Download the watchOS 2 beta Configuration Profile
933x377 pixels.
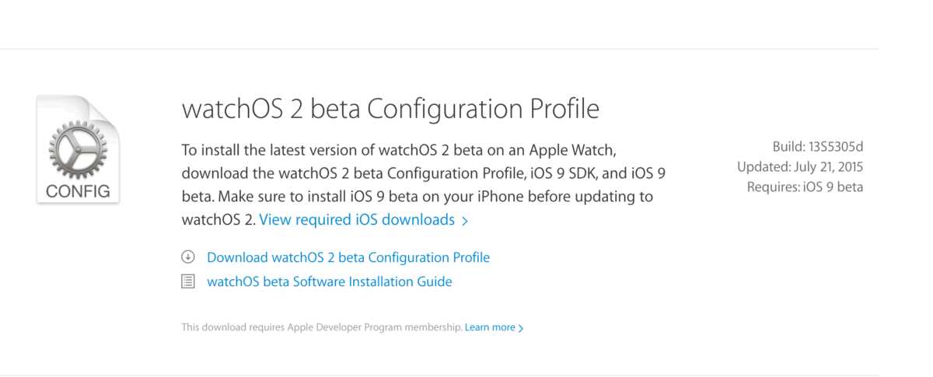[348, 257]
